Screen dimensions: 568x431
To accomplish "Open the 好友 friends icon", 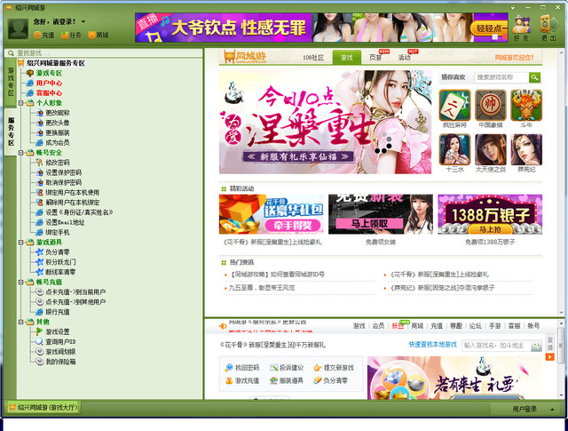I will [522, 28].
